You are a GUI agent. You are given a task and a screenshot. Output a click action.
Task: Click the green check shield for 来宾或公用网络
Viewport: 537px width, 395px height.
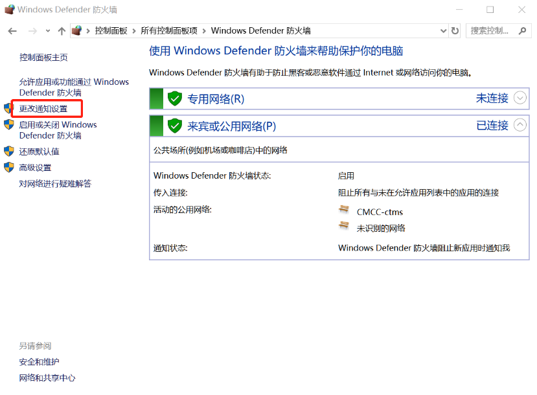[x=174, y=126]
